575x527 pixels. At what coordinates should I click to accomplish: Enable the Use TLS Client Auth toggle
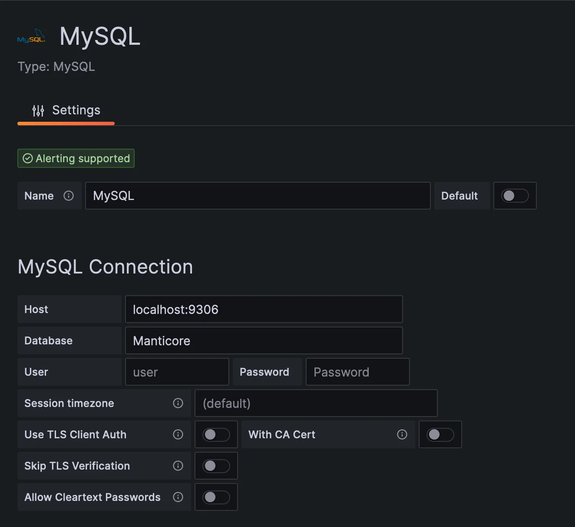216,434
